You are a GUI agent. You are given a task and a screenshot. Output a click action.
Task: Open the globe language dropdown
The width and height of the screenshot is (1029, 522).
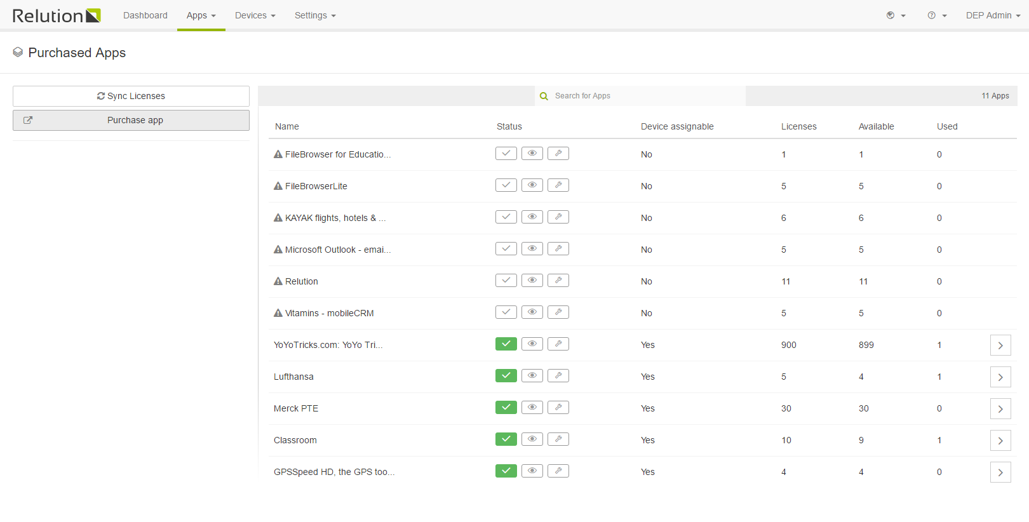pyautogui.click(x=896, y=15)
